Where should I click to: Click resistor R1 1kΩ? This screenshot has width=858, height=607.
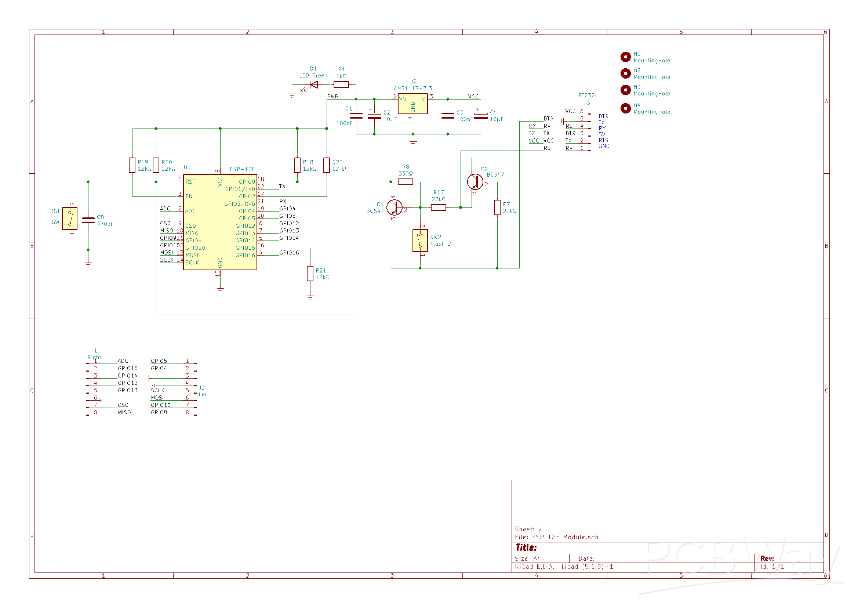click(x=341, y=84)
